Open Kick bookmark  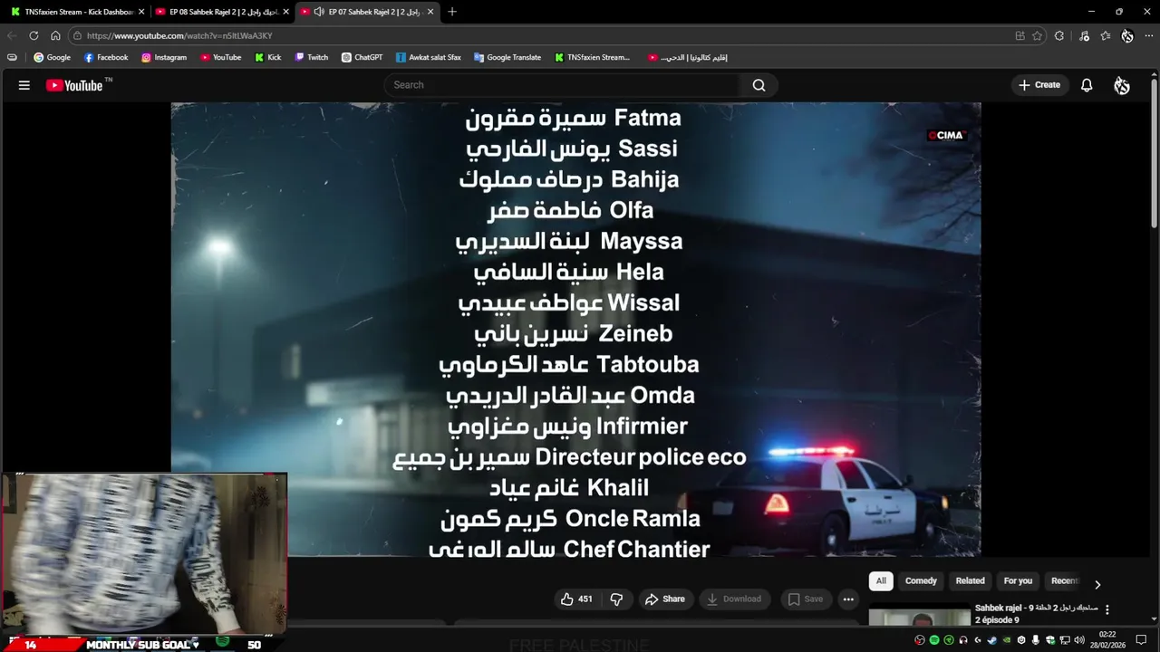(268, 57)
